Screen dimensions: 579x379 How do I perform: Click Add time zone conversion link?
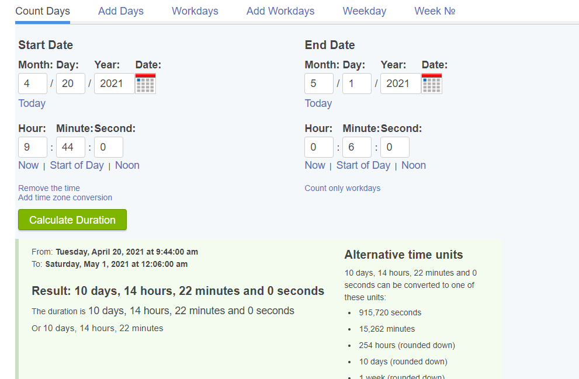(65, 197)
